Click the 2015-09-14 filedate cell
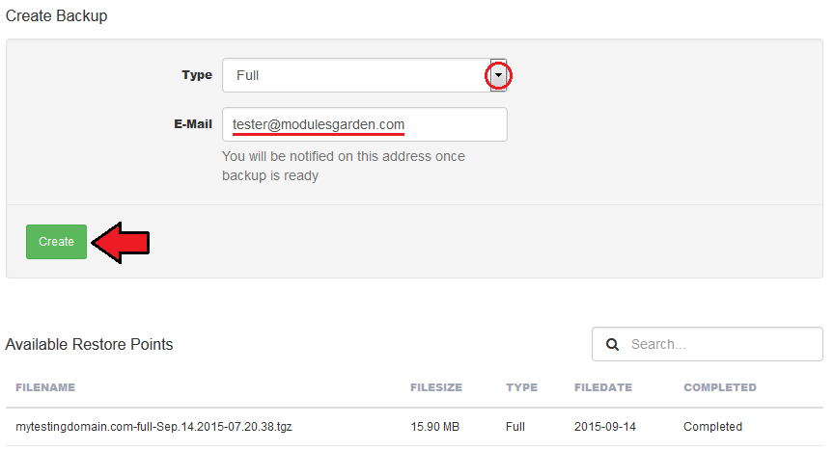The width and height of the screenshot is (834, 450). (605, 427)
